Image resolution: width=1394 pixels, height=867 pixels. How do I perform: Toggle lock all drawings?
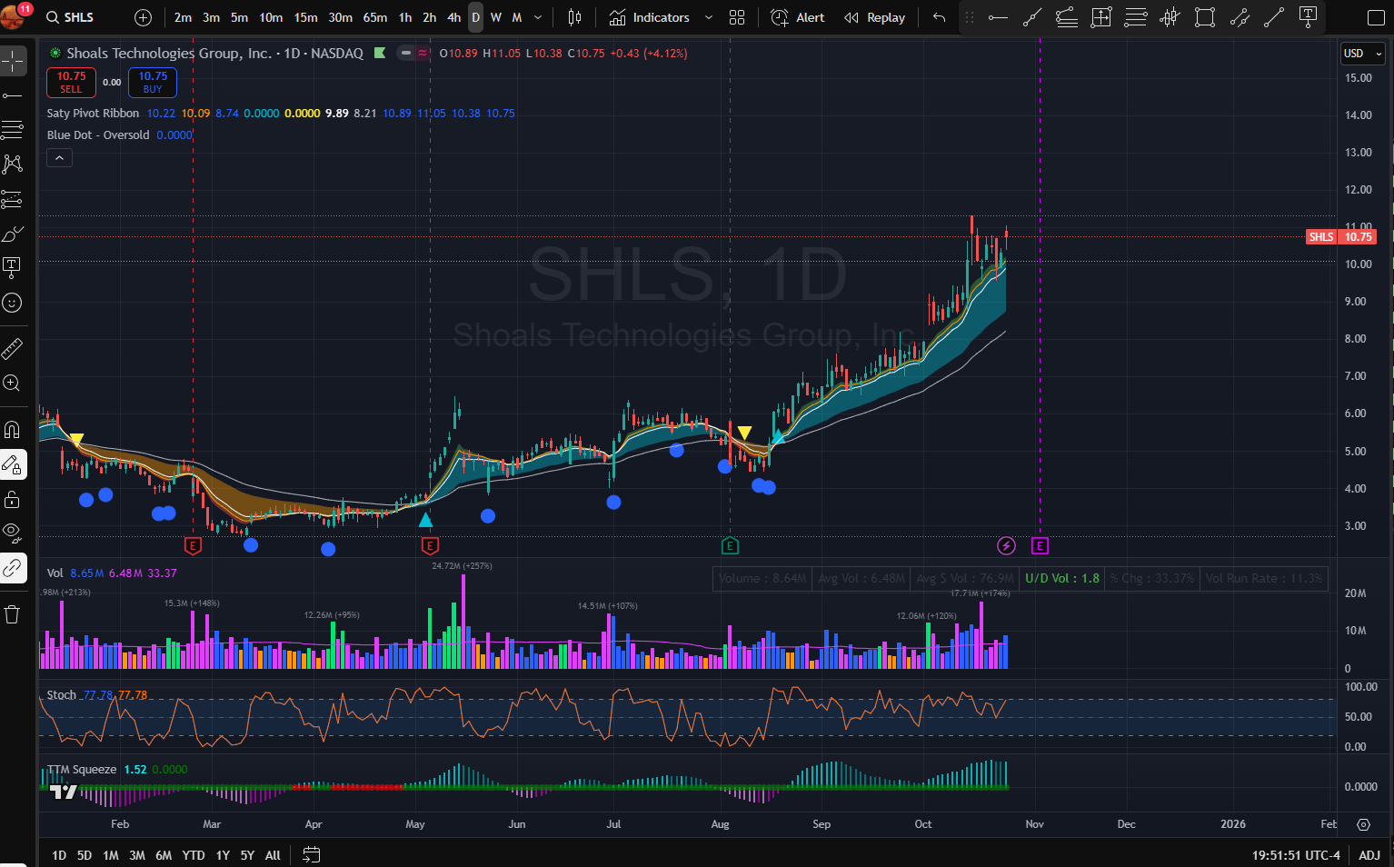pos(13,499)
